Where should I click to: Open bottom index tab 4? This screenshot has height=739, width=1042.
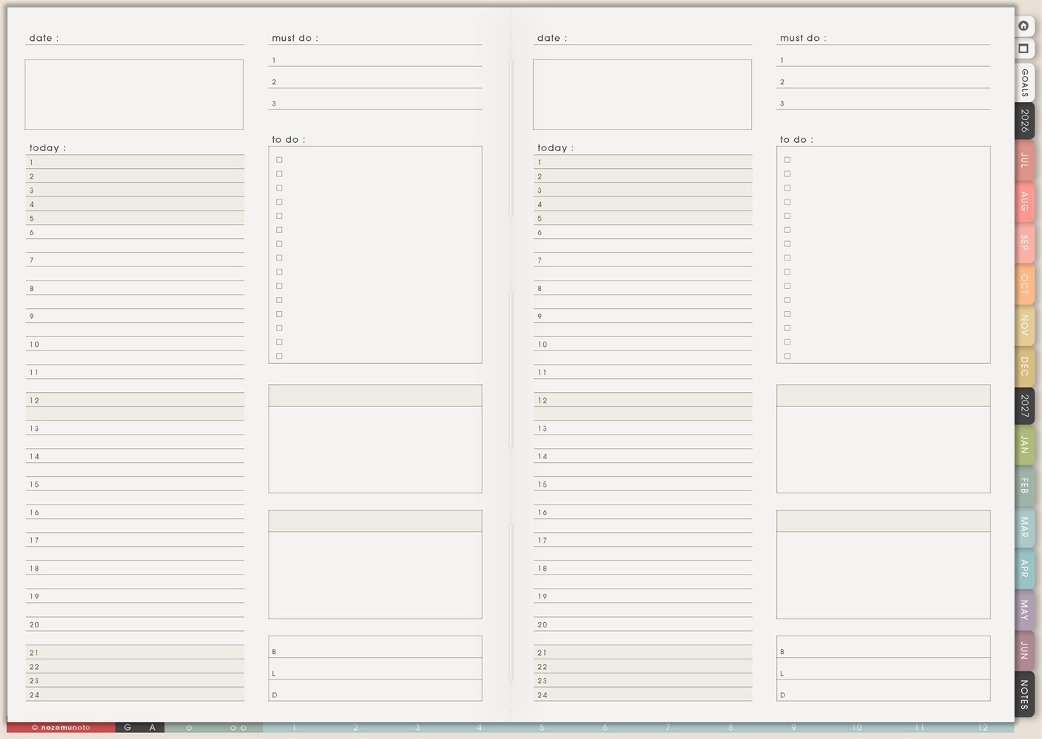coord(479,728)
